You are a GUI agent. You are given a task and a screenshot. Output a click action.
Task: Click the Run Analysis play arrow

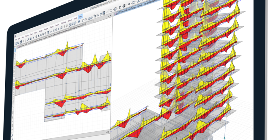click(x=33, y=38)
